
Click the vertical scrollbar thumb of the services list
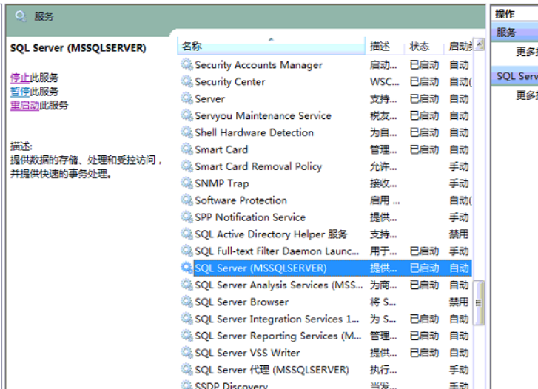(x=479, y=302)
